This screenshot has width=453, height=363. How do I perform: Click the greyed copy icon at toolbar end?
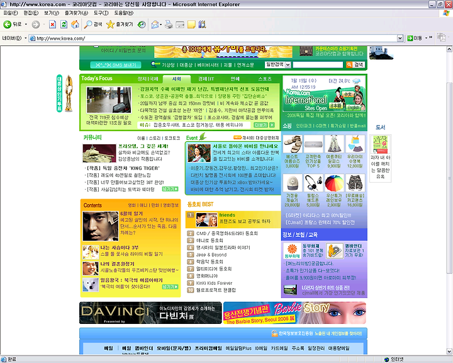441,37
